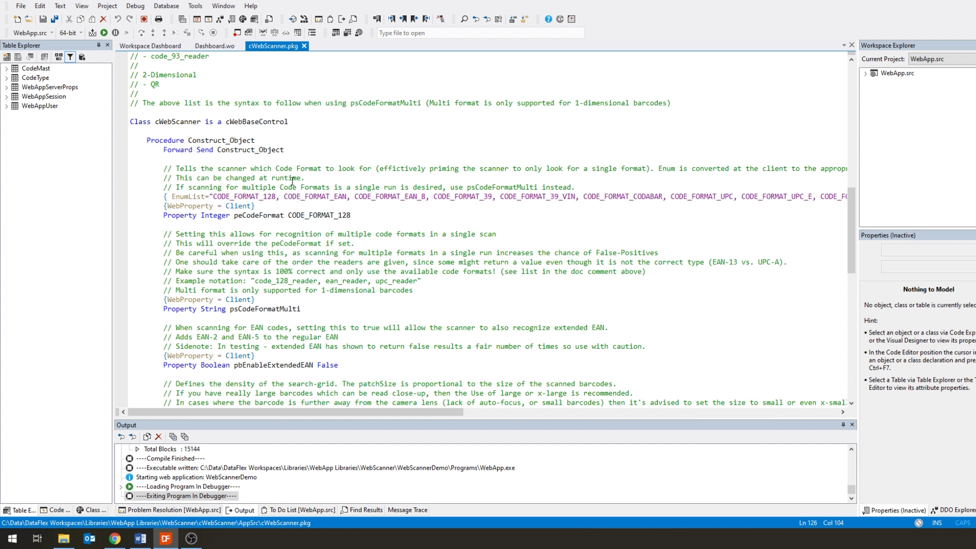Click the Print toolbar icon
This screenshot has height=549, width=976.
tap(159, 19)
